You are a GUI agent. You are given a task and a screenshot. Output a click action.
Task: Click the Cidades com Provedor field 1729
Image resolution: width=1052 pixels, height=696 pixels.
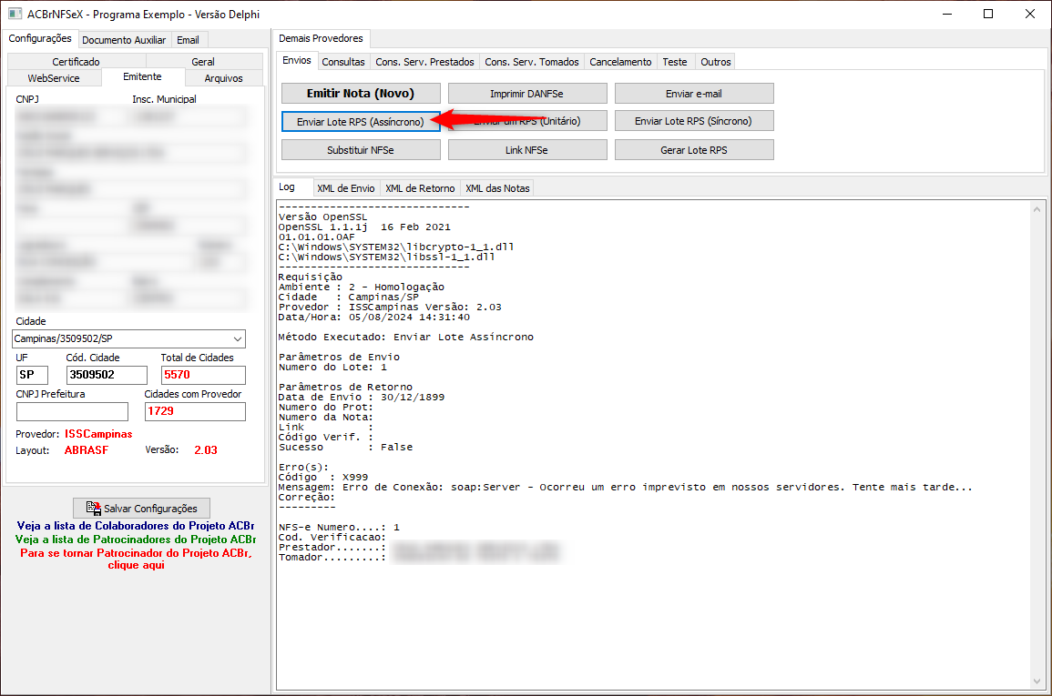pos(195,411)
